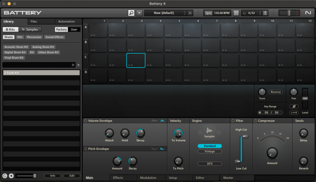
Task: Select the AHDSR envelope shape icon
Action: click(155, 121)
